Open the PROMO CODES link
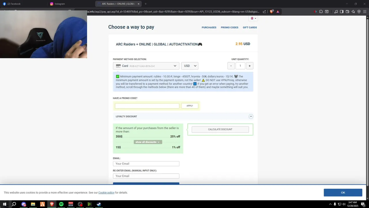The height and width of the screenshot is (208, 369). pos(229,27)
